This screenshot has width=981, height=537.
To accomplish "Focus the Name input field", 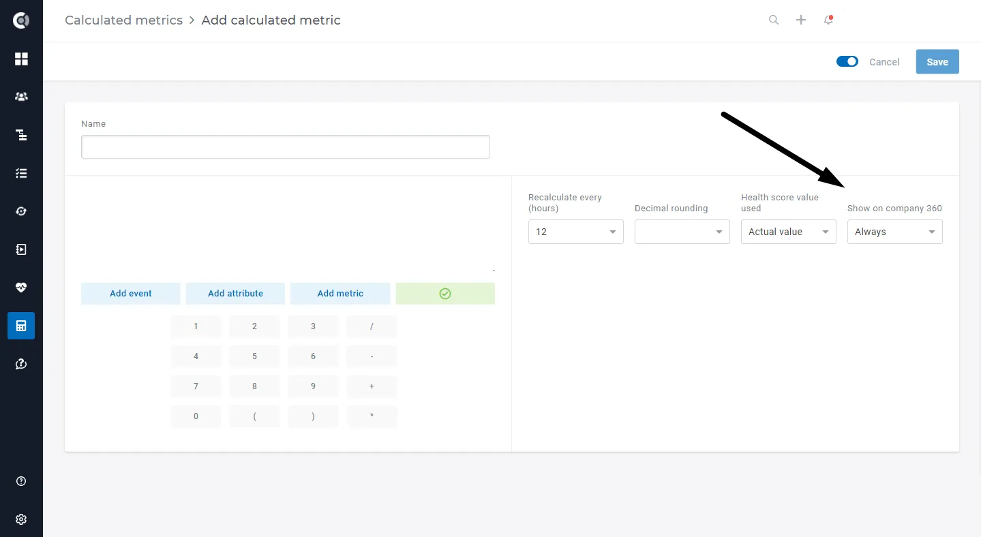I will tap(286, 147).
